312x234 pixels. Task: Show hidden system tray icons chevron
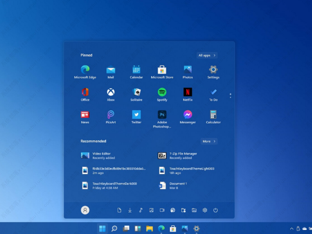(292, 229)
